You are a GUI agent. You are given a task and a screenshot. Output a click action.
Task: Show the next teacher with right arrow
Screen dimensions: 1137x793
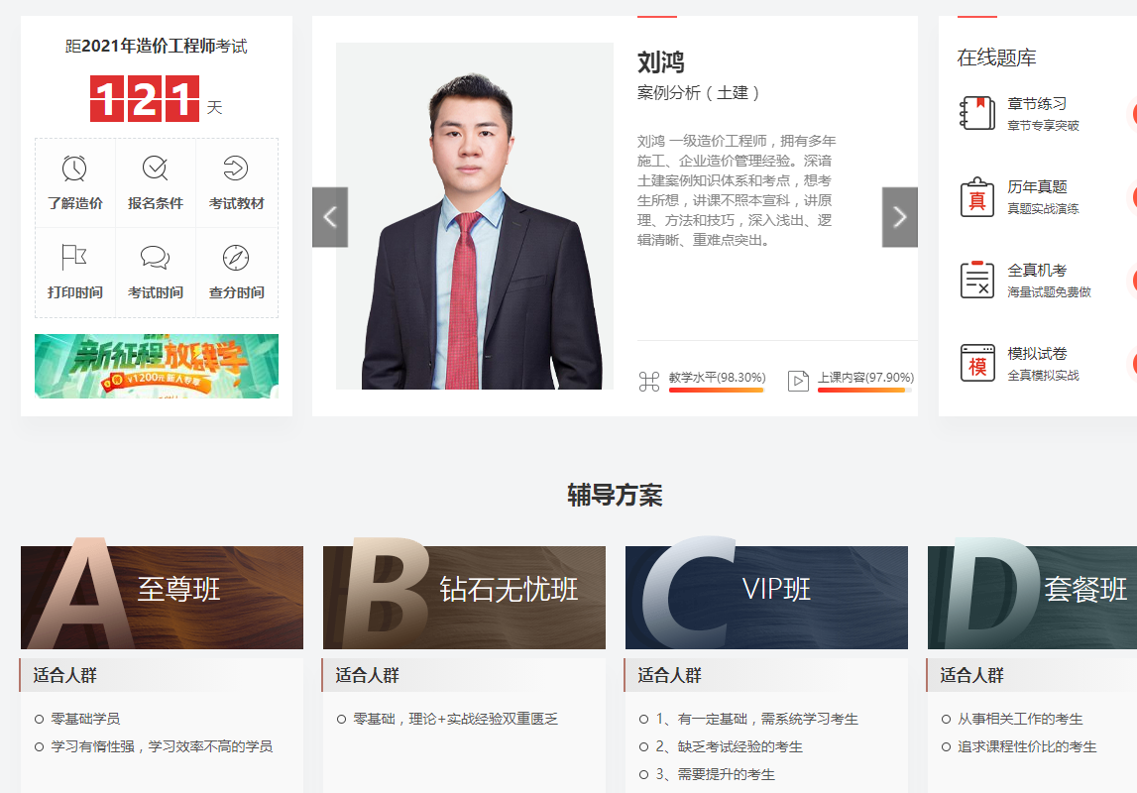tap(900, 217)
